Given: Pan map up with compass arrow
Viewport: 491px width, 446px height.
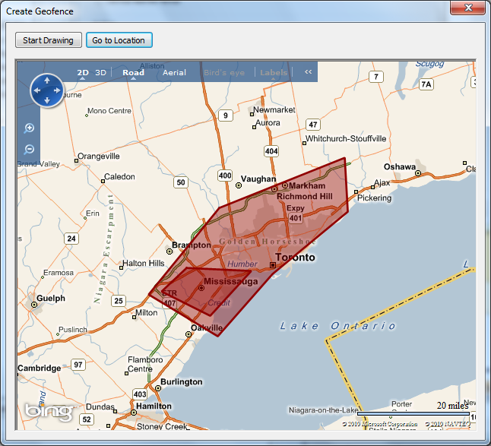Looking at the screenshot, I should tap(47, 81).
